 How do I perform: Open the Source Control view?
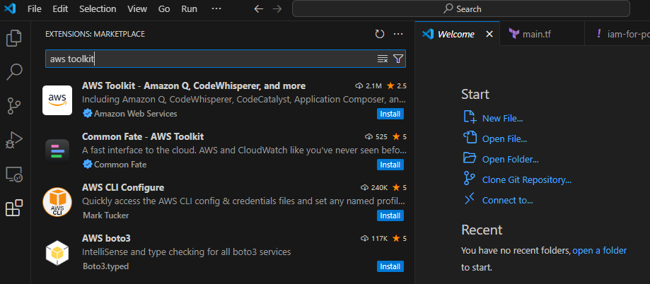tap(14, 106)
